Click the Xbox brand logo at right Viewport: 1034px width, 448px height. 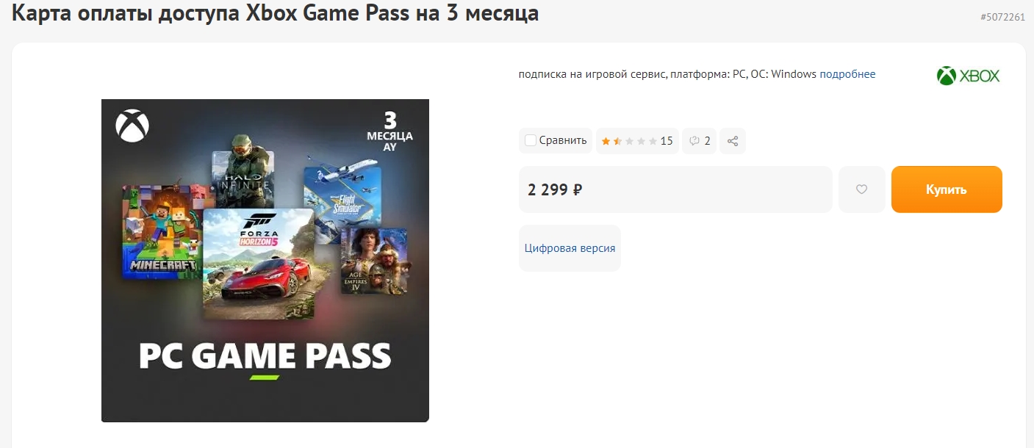pos(968,76)
